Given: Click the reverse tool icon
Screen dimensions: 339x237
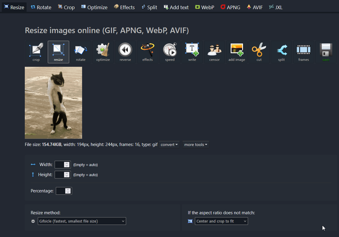Looking at the screenshot, I should 125,52.
